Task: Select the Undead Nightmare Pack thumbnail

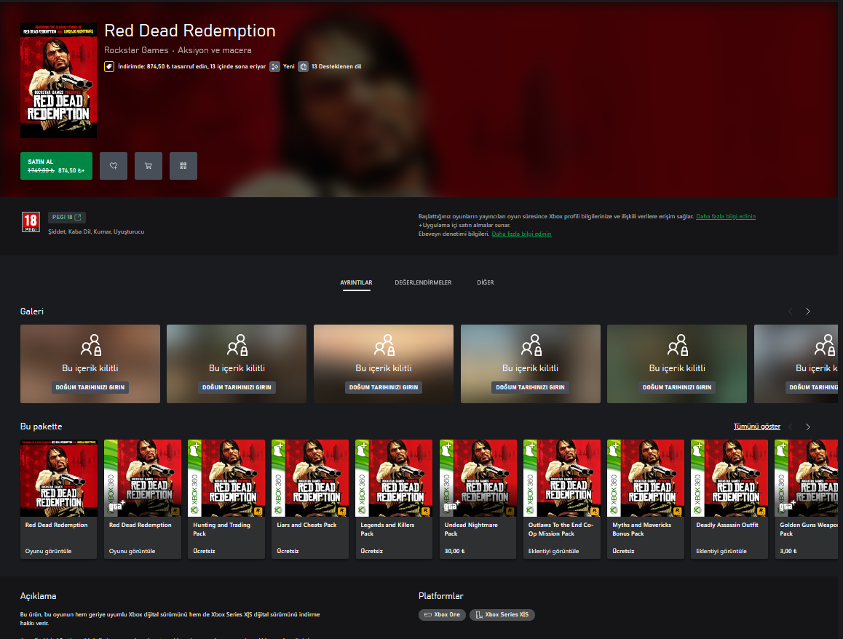Action: [477, 478]
